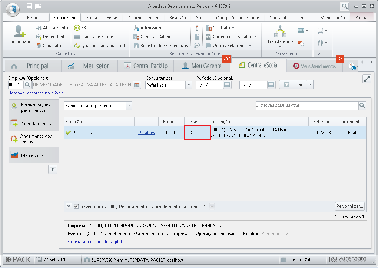This screenshot has height=268, width=378.
Task: Open Detalhes link for Processado row
Action: [146, 133]
